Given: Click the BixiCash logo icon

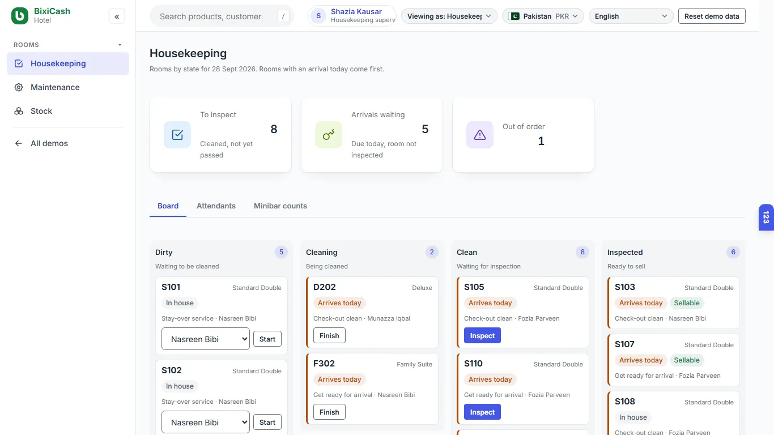Looking at the screenshot, I should click(x=20, y=16).
